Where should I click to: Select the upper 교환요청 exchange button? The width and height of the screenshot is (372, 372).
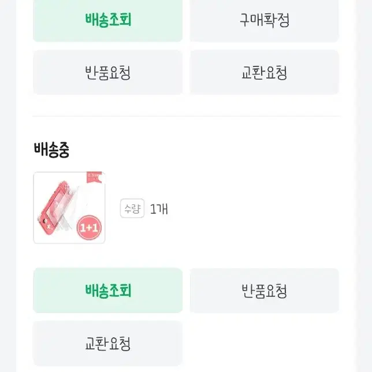tap(265, 72)
